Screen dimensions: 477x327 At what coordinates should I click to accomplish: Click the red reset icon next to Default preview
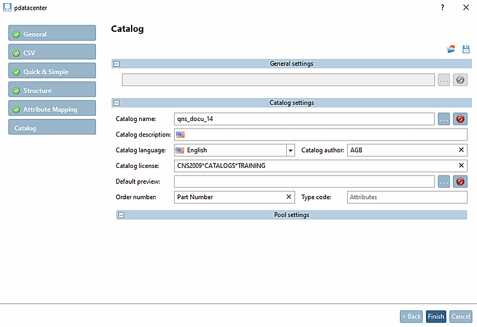(x=460, y=181)
